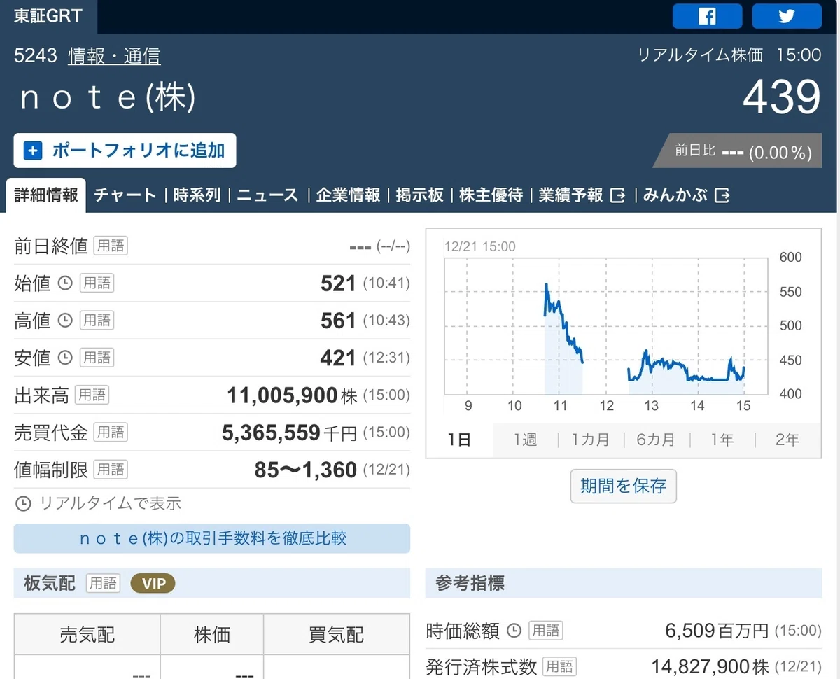Click the 参考指標 section header
The height and width of the screenshot is (679, 840).
[624, 583]
